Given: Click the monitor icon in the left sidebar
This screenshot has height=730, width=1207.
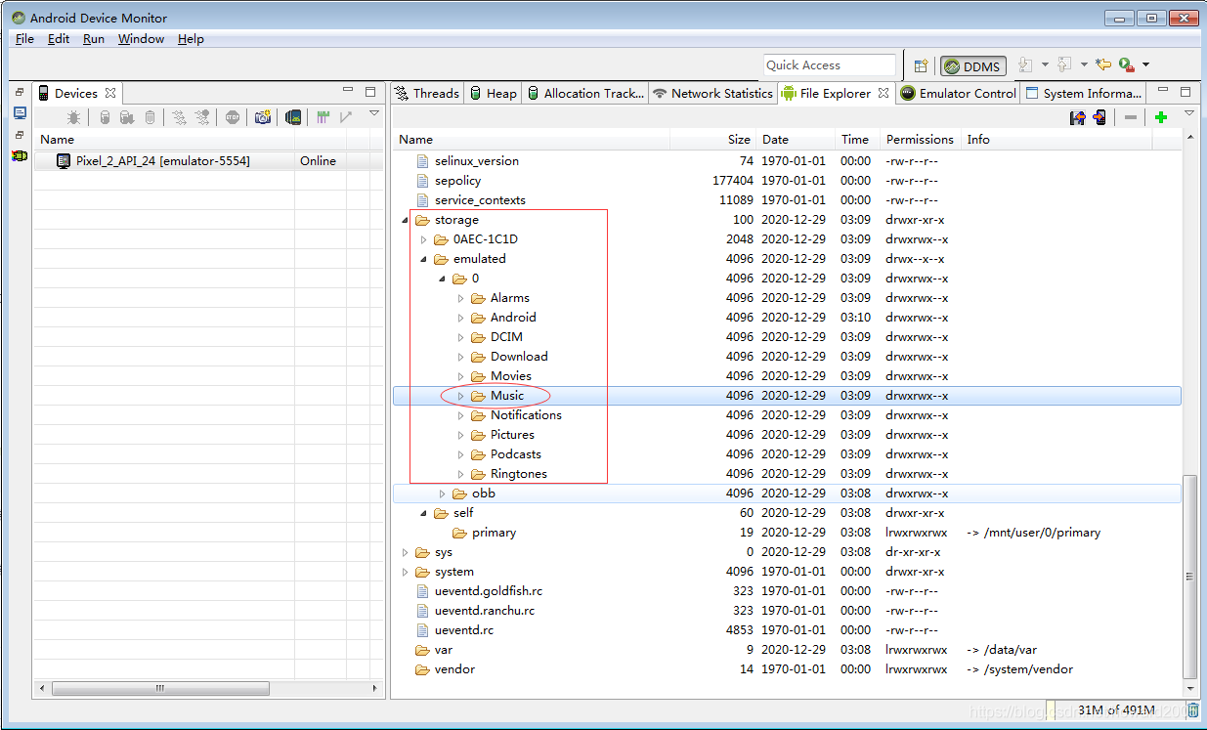Looking at the screenshot, I should pyautogui.click(x=20, y=112).
